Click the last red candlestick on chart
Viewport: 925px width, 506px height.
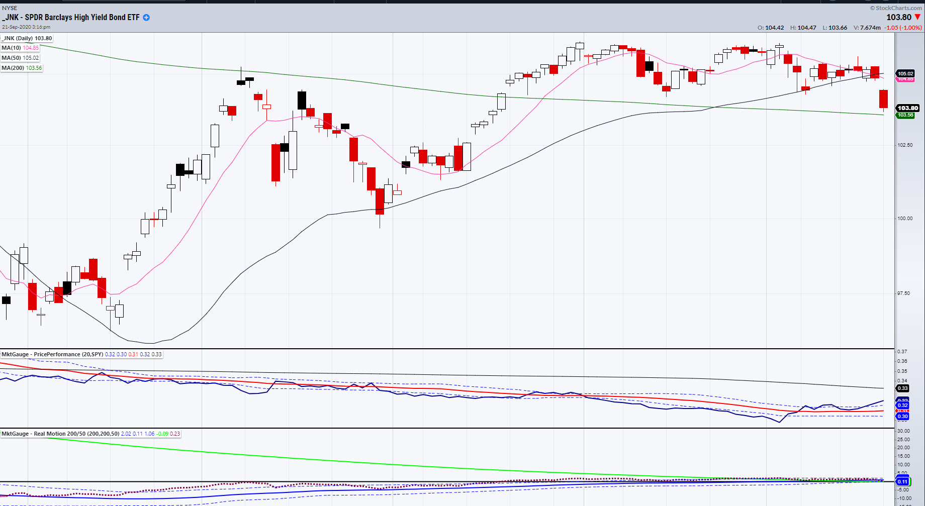pyautogui.click(x=883, y=99)
